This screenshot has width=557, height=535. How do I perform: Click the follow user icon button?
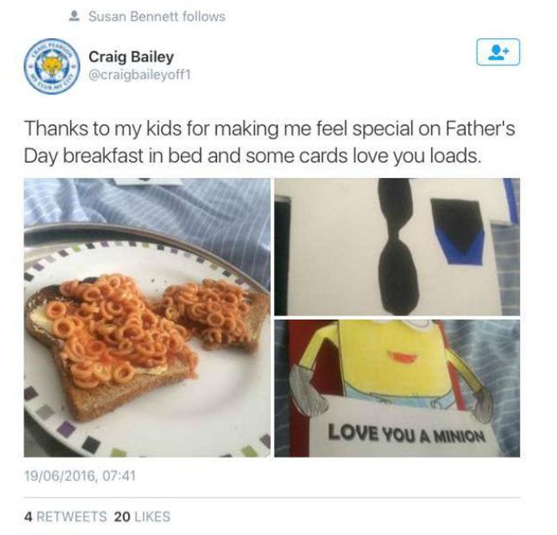[498, 52]
